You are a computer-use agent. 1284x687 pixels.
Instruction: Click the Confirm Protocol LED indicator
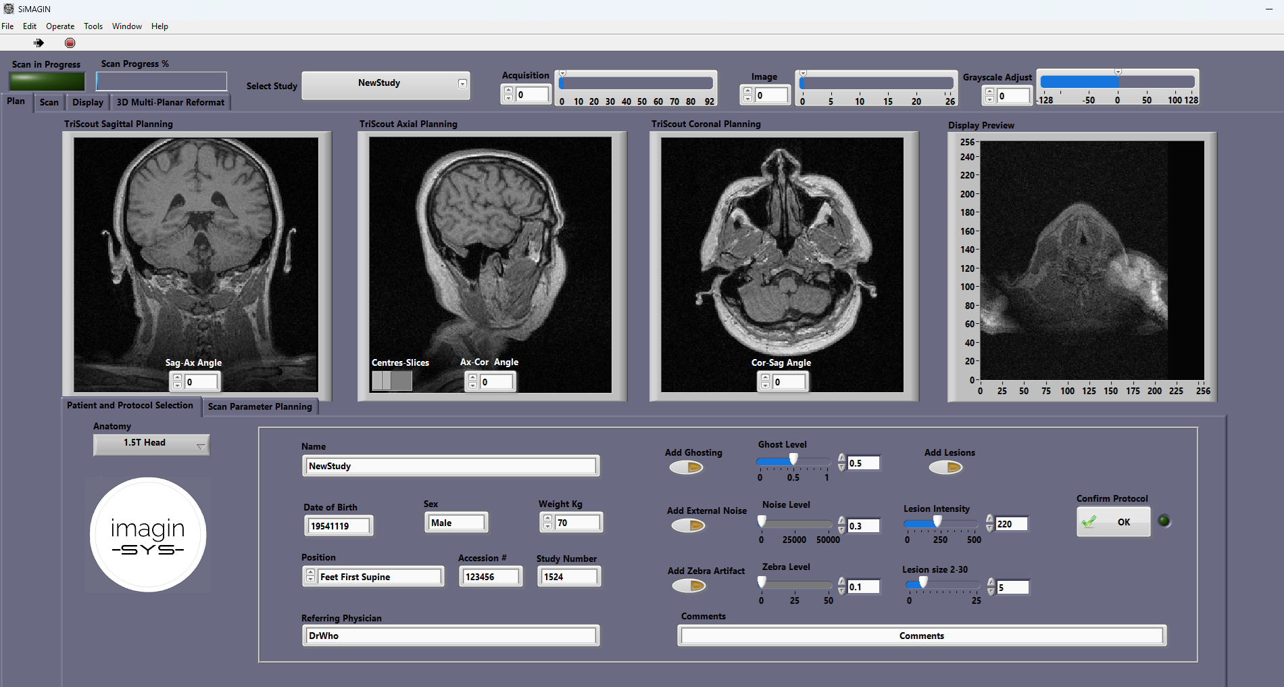[1164, 521]
